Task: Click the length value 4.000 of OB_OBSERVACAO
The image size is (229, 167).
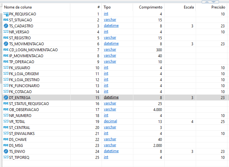Action: click(x=157, y=110)
